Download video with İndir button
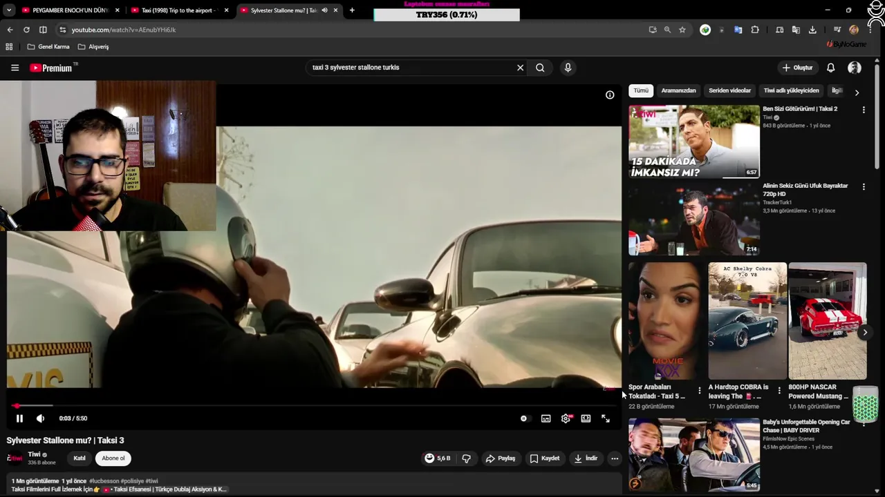The image size is (885, 497). (x=586, y=458)
